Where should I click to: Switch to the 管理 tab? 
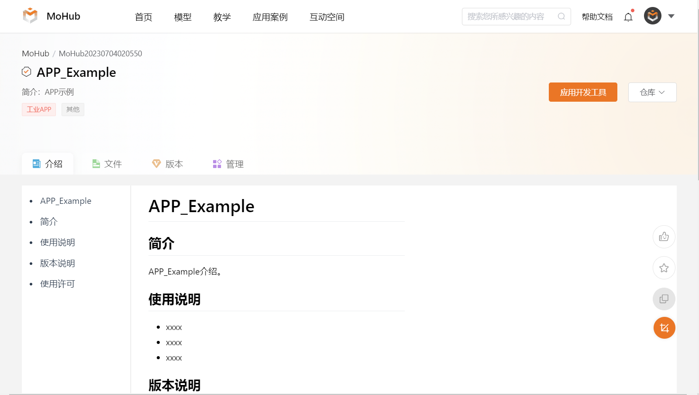(228, 164)
